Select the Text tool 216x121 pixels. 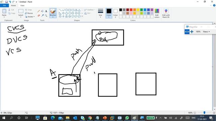[x=46, y=11]
